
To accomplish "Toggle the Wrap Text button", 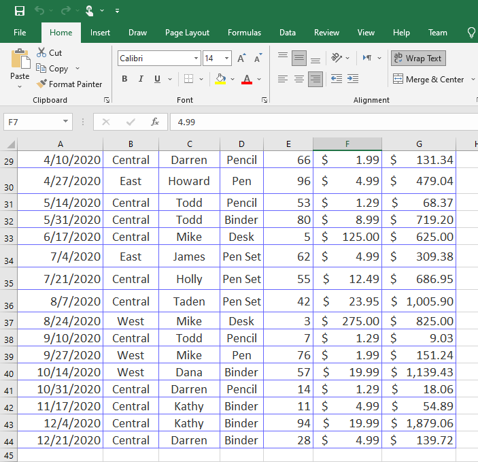I will click(418, 58).
